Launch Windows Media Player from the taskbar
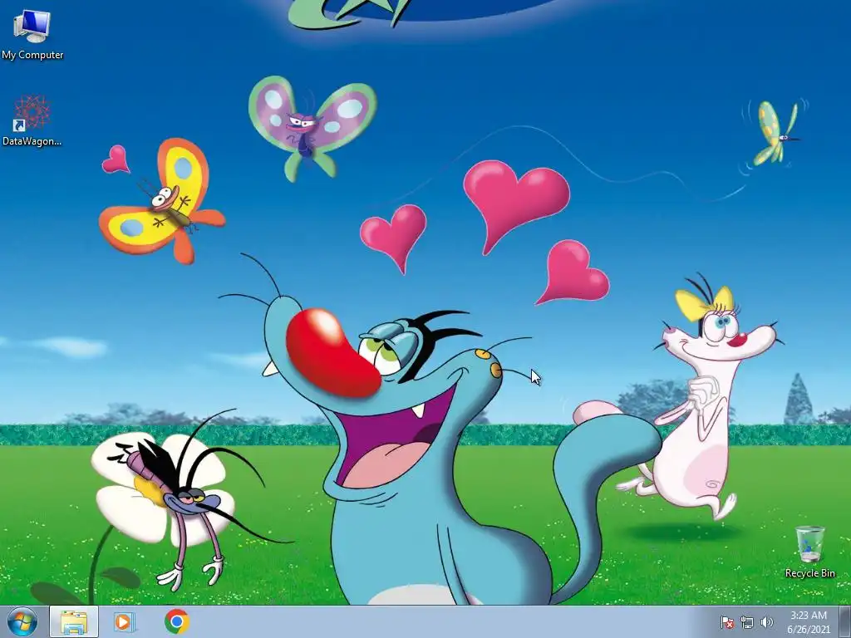 125,621
